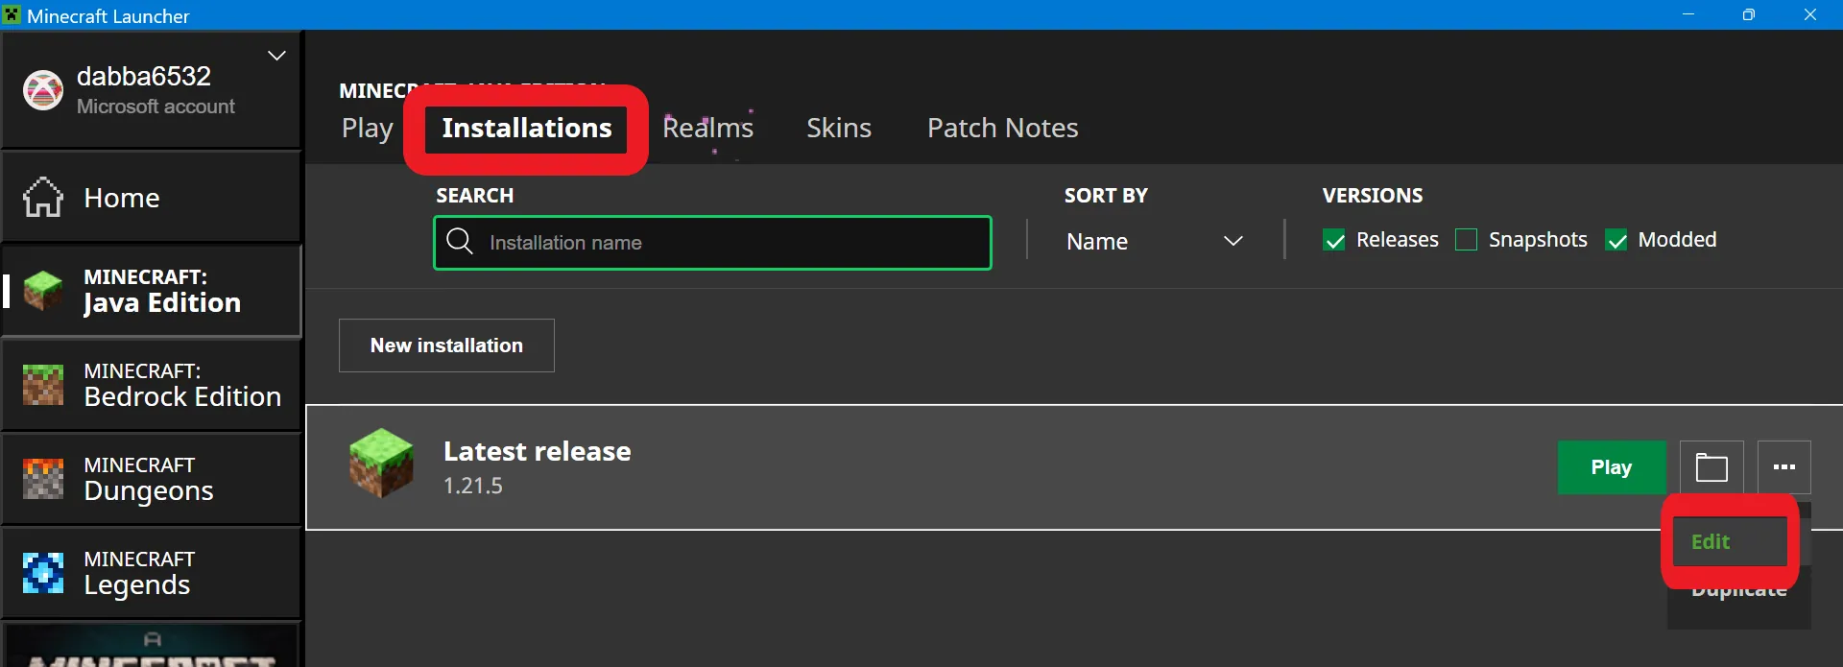1843x667 pixels.
Task: Expand the account switcher chevron
Action: point(276,56)
